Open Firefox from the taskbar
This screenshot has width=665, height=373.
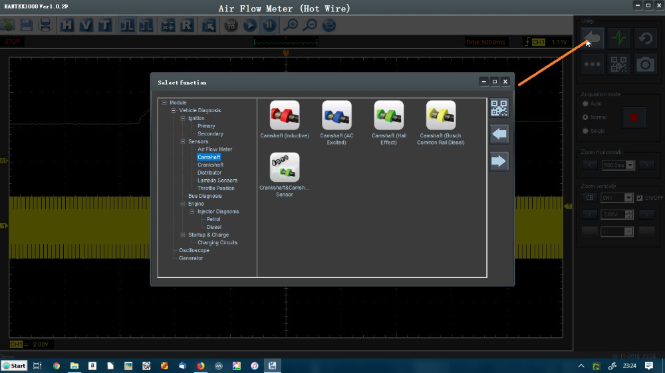tap(201, 366)
